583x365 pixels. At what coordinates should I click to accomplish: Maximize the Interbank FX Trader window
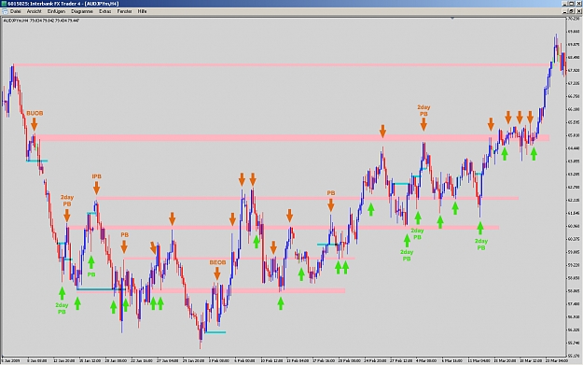click(x=572, y=4)
